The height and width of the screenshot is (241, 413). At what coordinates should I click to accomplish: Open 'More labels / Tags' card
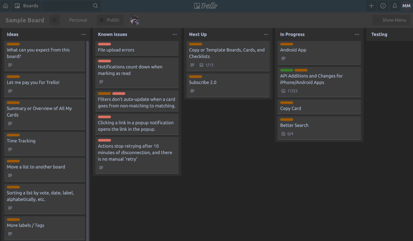click(44, 228)
